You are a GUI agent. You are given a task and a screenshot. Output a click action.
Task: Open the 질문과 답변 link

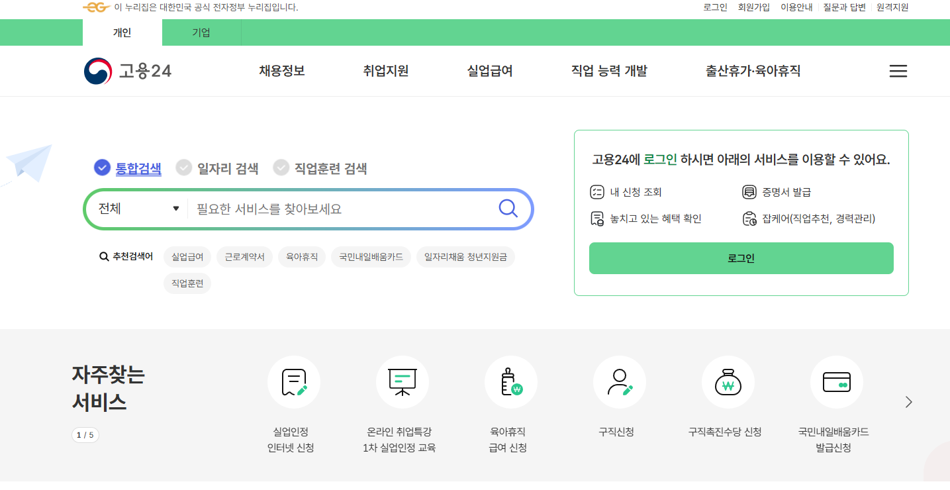[845, 7]
